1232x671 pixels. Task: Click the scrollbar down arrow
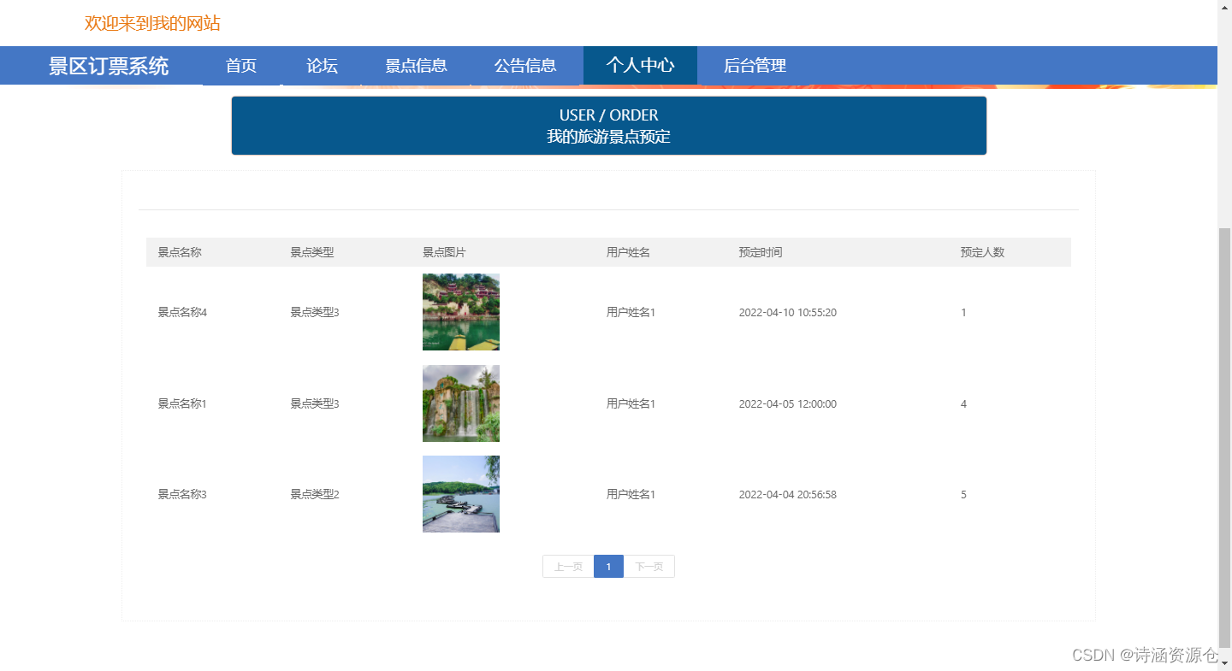[1224, 663]
